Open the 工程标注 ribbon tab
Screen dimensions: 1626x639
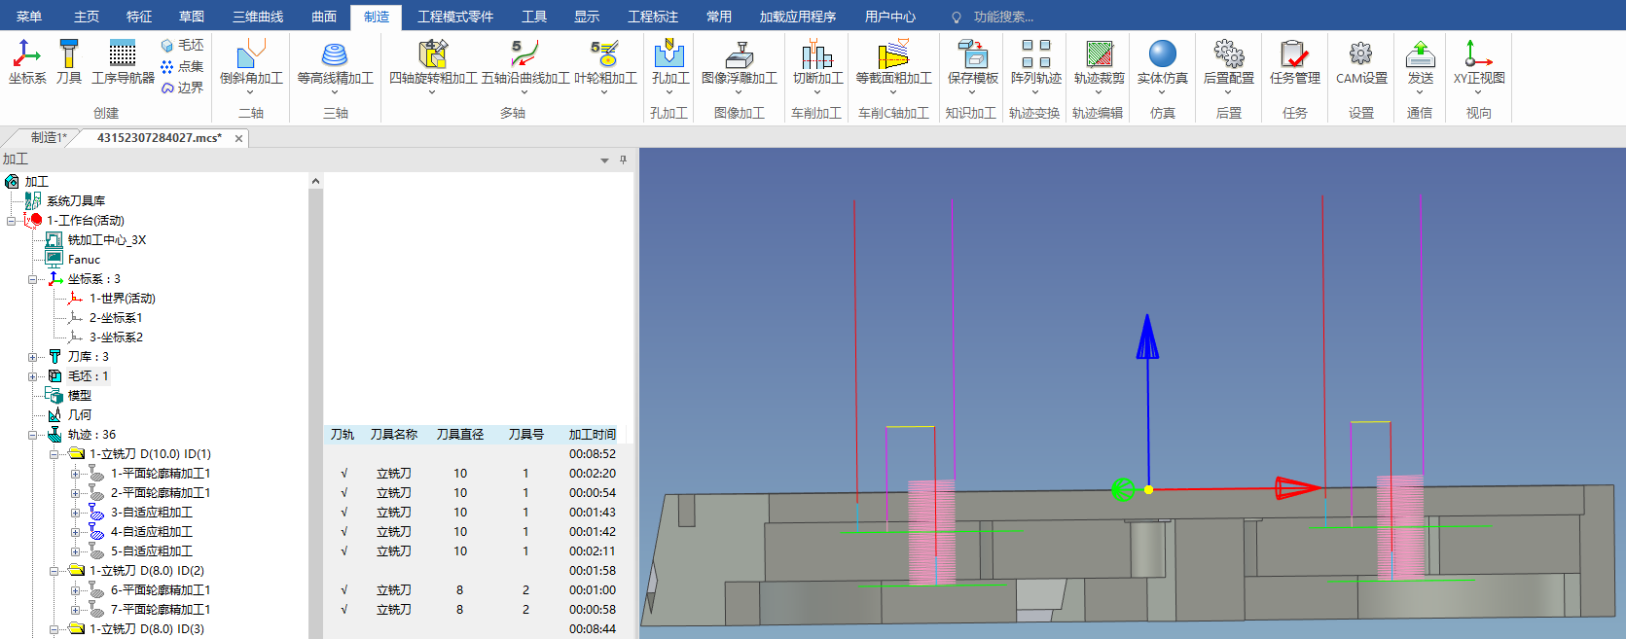point(653,17)
